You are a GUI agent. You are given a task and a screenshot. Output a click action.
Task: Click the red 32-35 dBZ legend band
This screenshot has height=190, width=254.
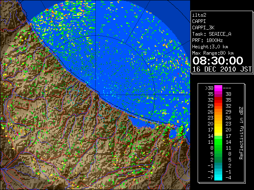tap(218, 100)
